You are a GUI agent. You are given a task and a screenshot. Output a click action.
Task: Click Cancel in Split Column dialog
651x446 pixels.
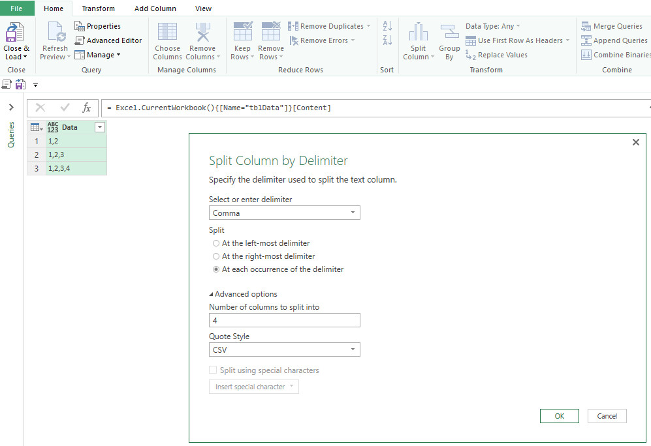coord(607,416)
